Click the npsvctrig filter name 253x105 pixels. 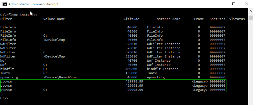(9, 77)
